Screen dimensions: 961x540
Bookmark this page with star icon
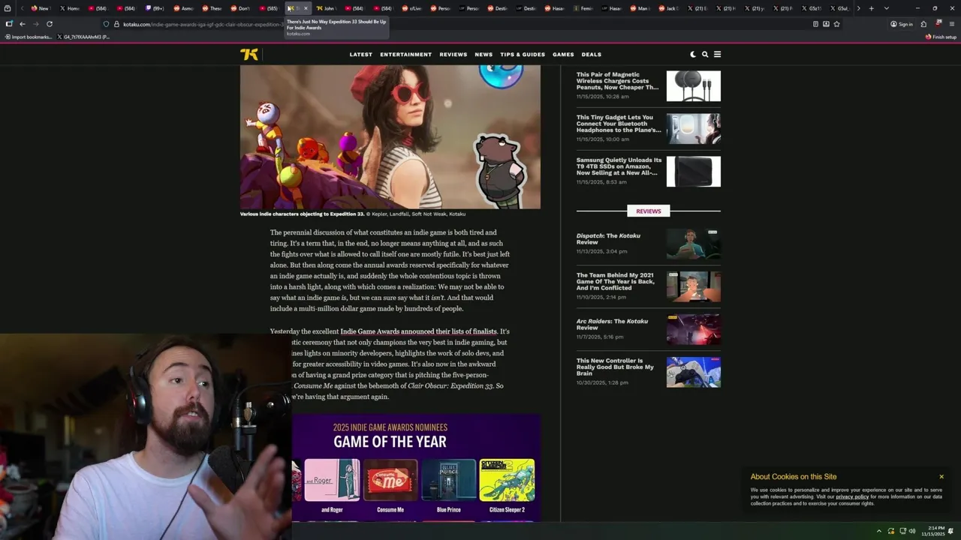pyautogui.click(x=836, y=24)
